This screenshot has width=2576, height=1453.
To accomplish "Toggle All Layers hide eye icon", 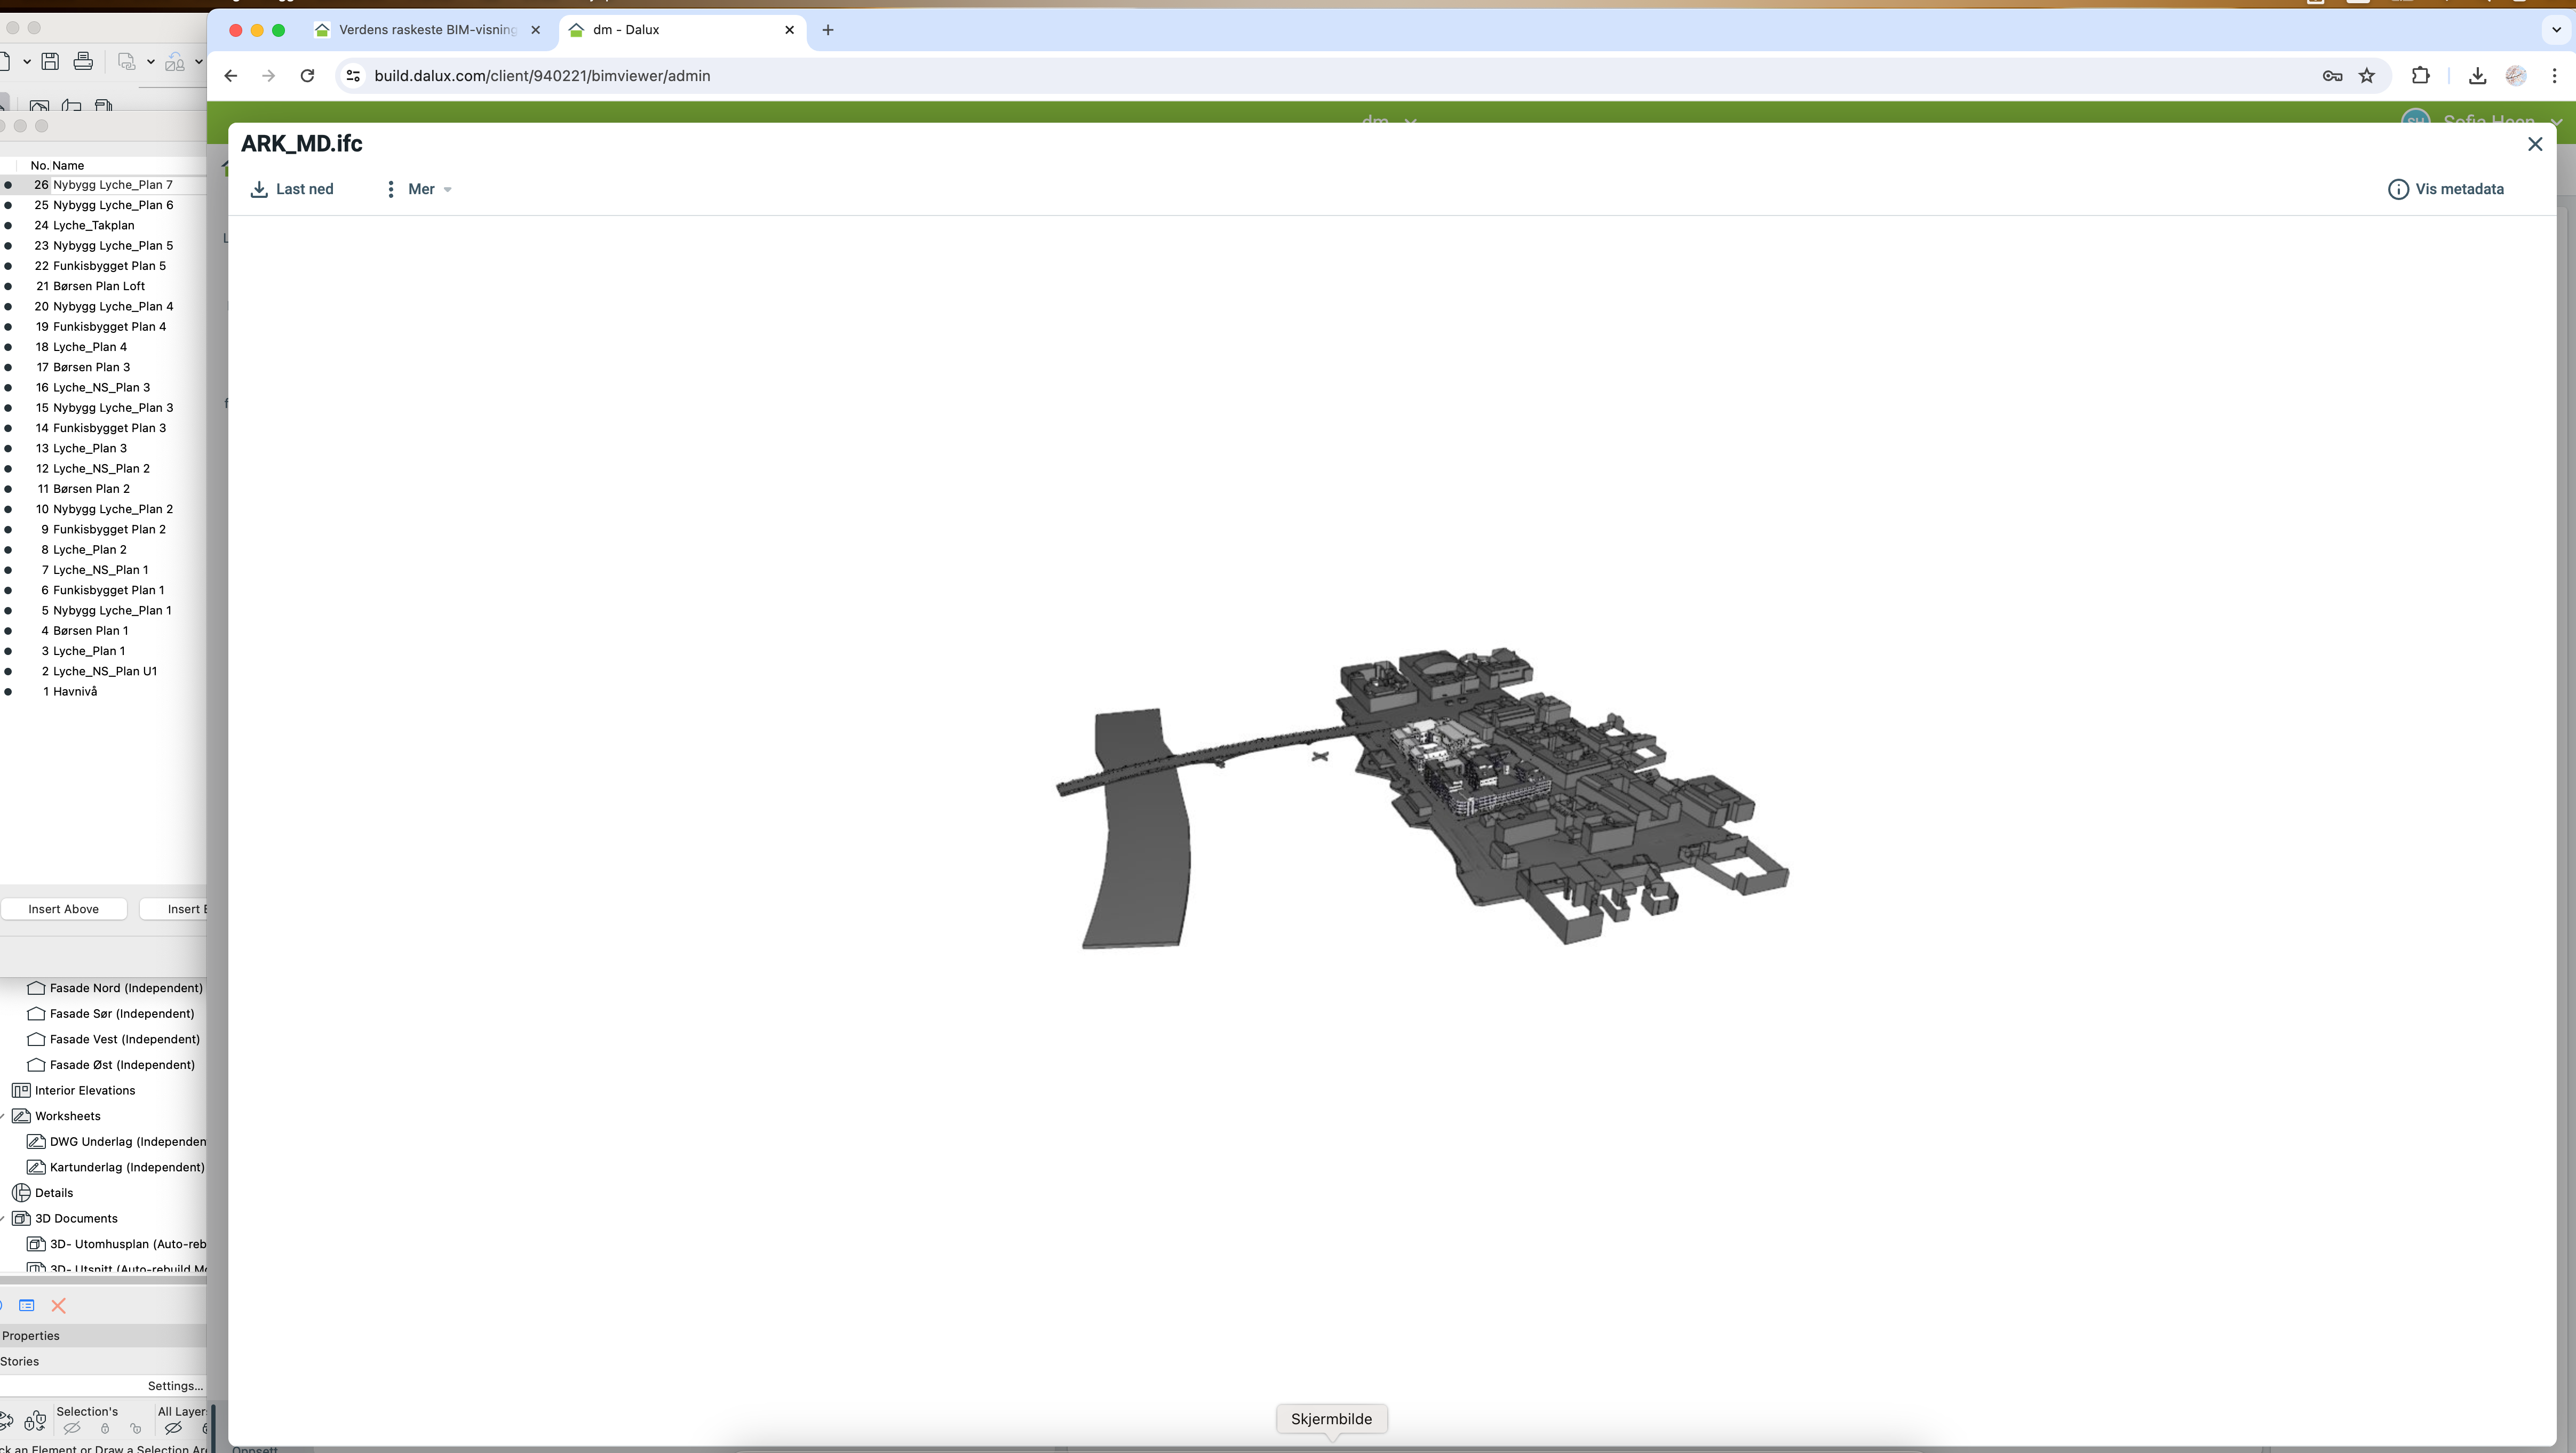I will pyautogui.click(x=173, y=1428).
